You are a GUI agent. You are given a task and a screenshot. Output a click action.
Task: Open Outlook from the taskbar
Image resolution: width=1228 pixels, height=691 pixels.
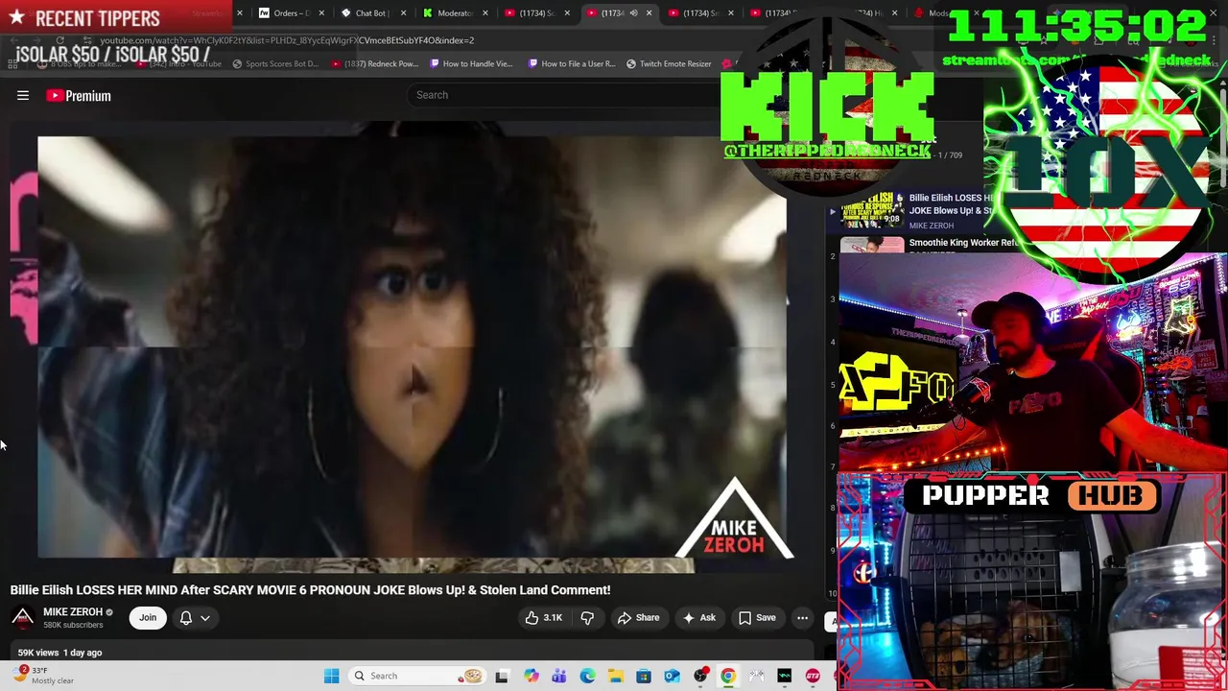pyautogui.click(x=672, y=676)
